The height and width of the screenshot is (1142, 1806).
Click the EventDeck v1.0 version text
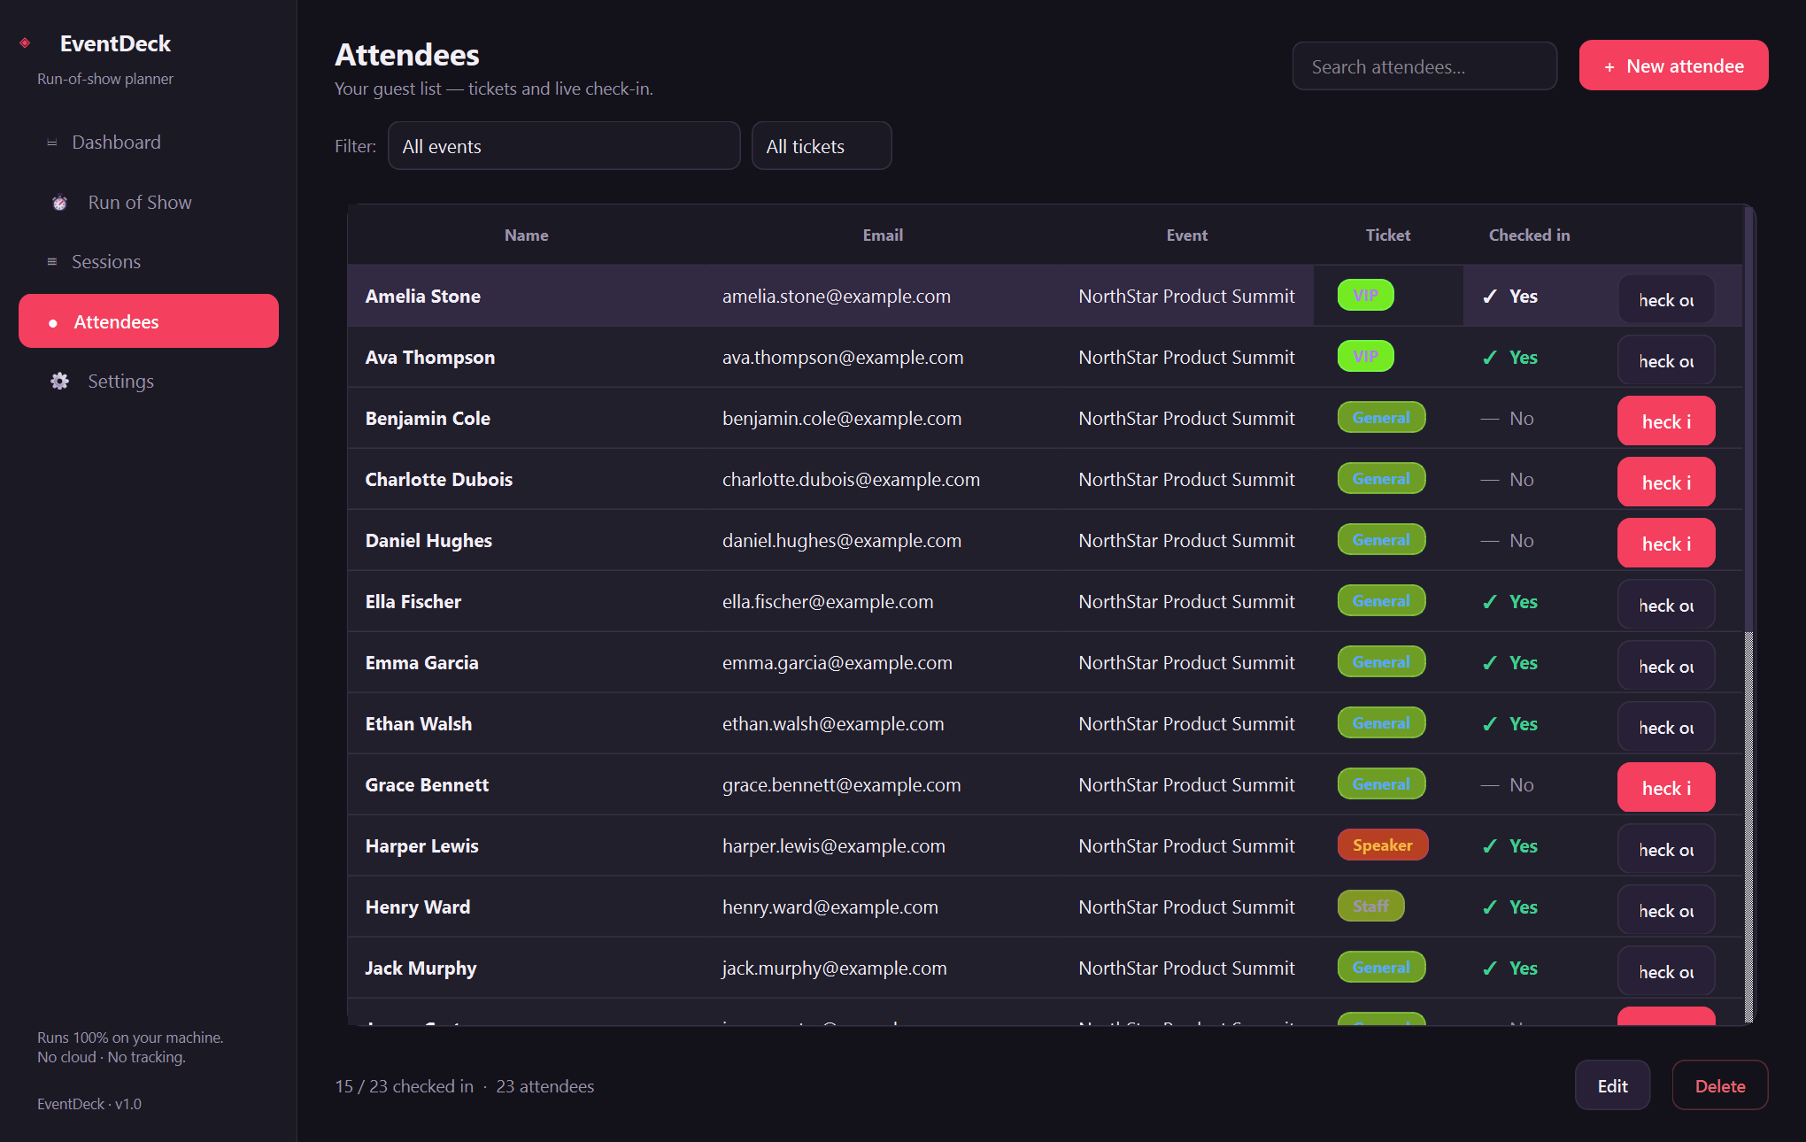coord(89,1103)
